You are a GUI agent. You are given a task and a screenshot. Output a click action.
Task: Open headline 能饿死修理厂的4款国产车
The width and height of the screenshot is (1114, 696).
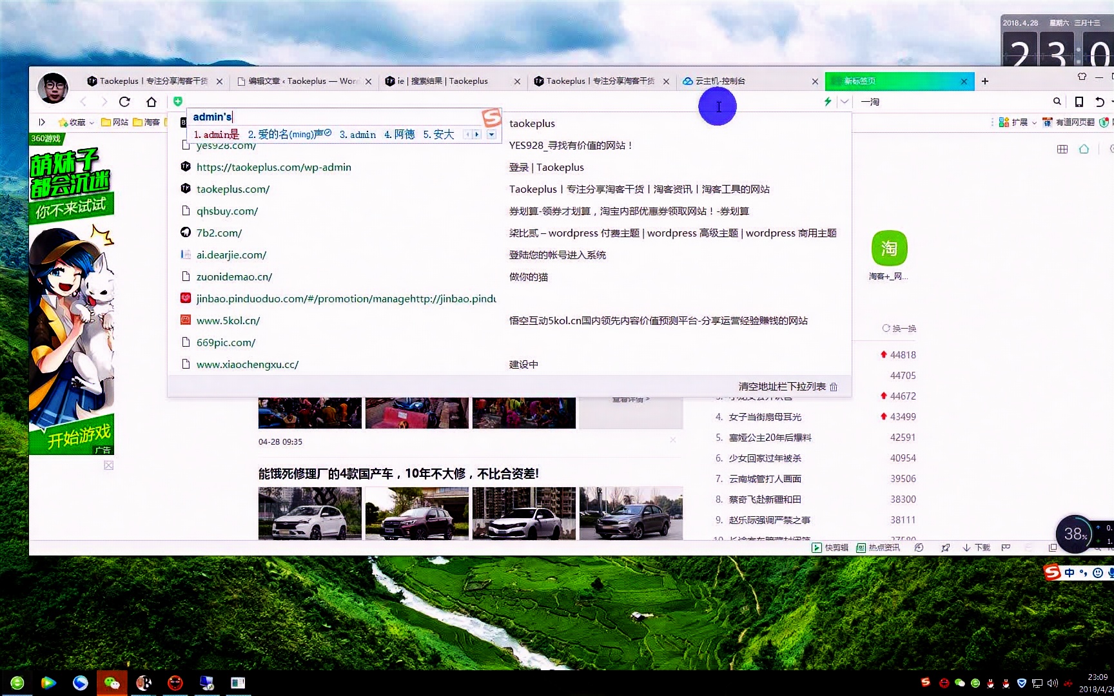coord(398,474)
